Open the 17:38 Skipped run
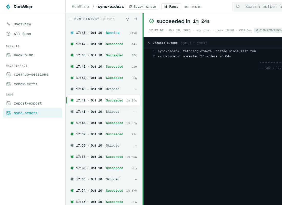This screenshot has height=205, width=282. pyautogui.click(x=104, y=145)
